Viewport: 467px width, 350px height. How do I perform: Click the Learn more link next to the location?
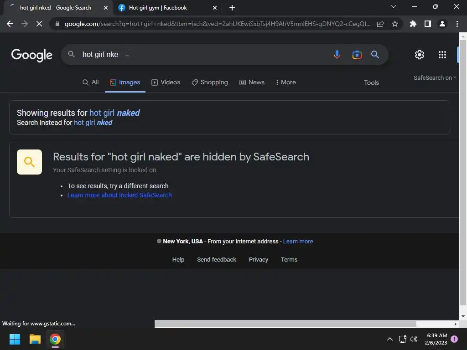[x=298, y=242]
